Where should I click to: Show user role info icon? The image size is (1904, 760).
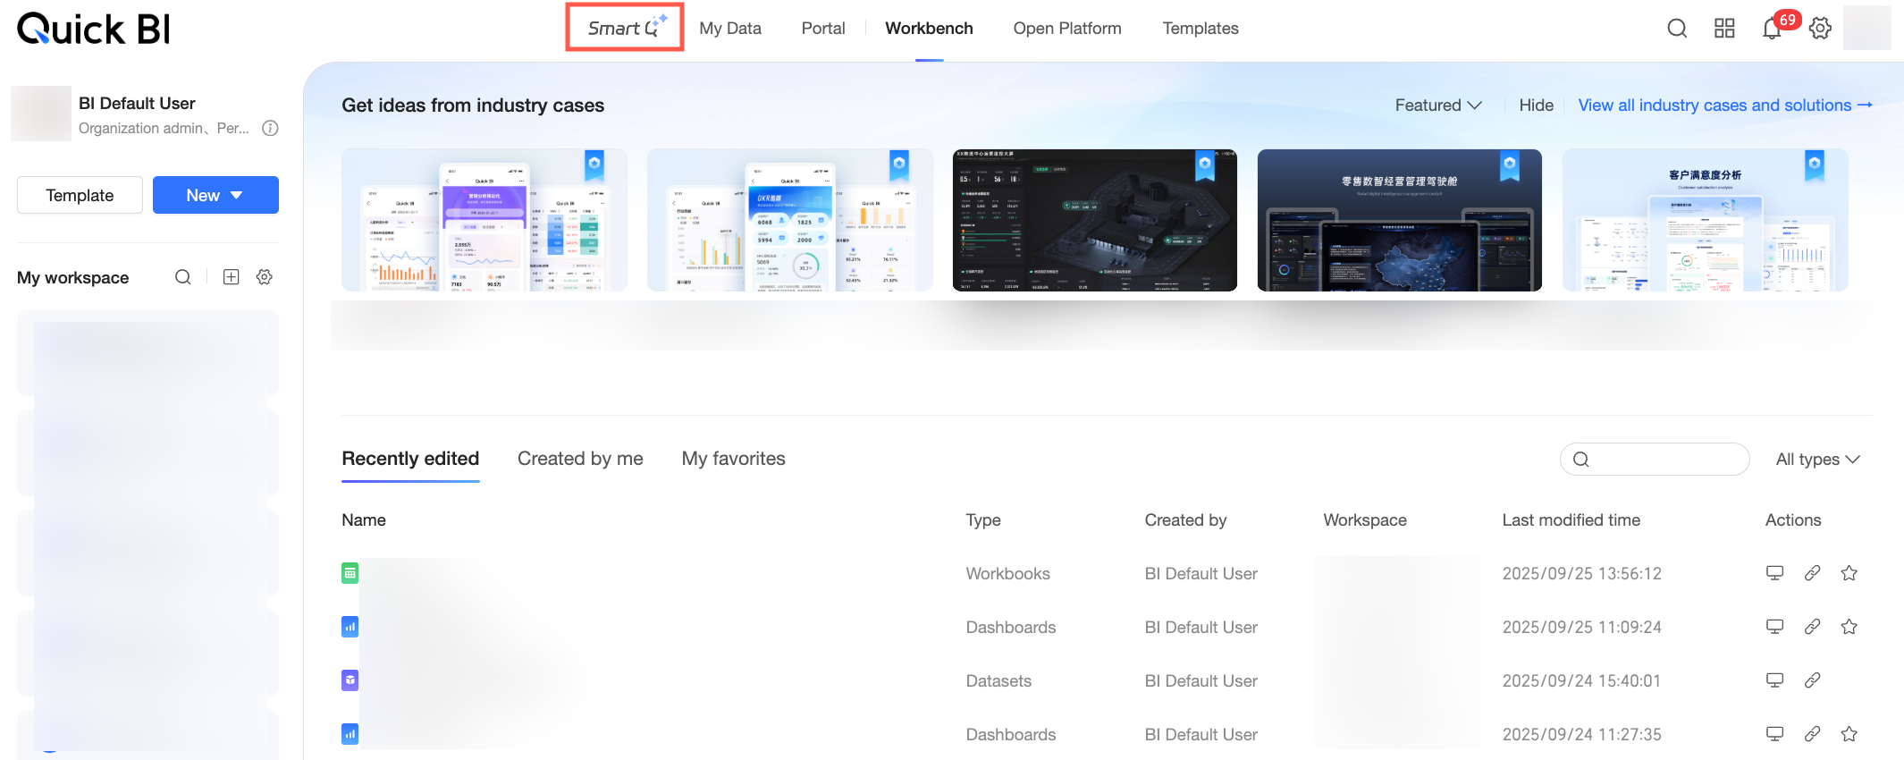270,128
